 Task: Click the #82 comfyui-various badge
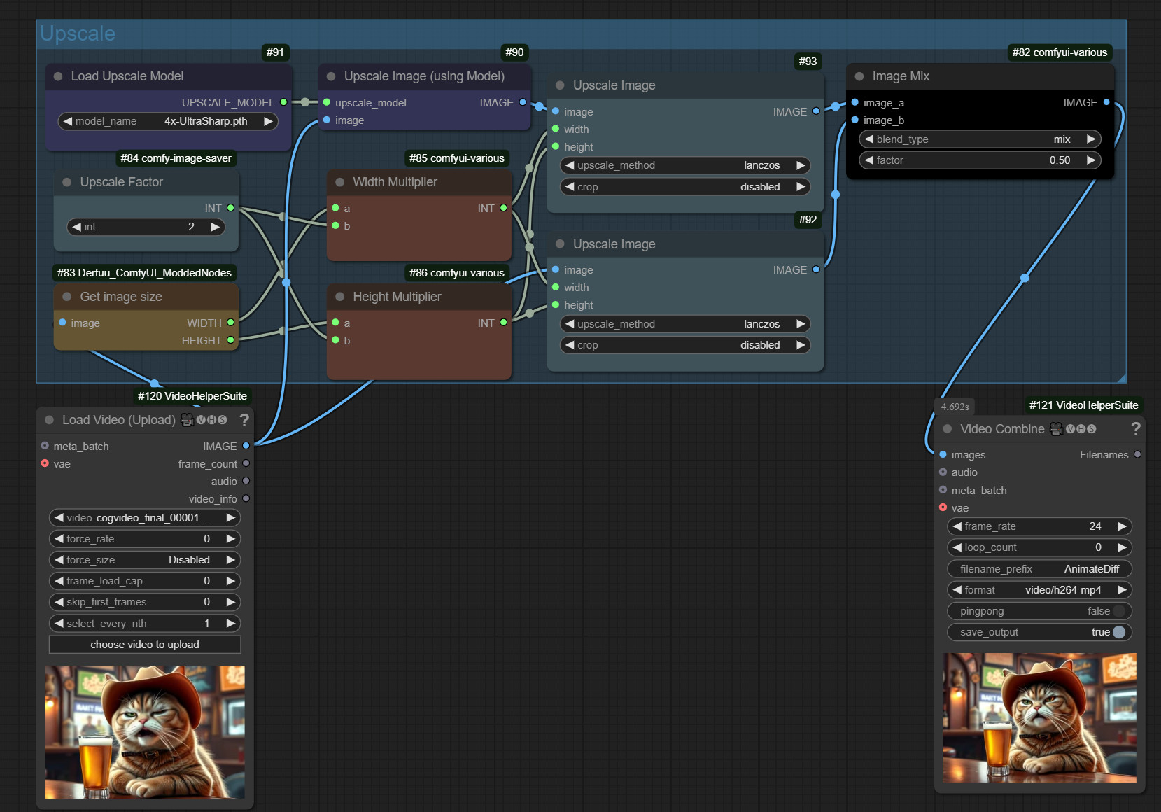[1060, 52]
